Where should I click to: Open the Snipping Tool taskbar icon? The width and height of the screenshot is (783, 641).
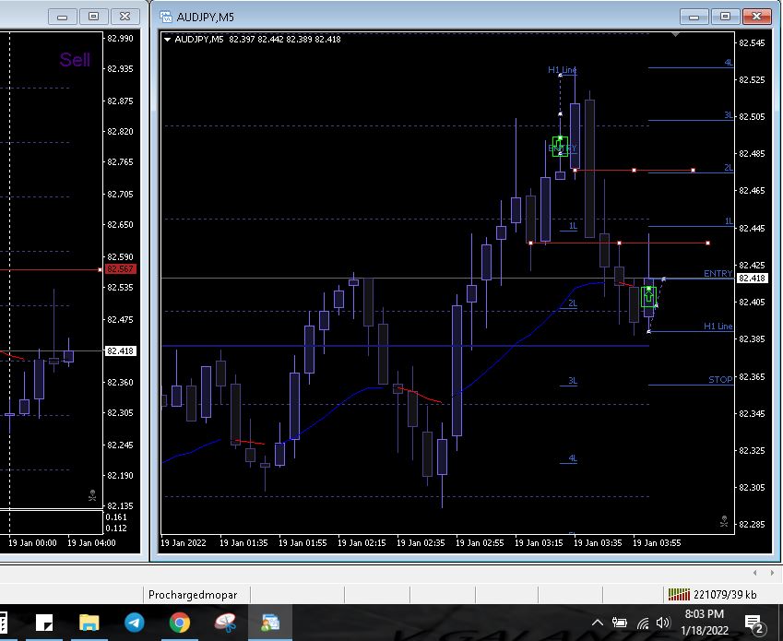pos(225,623)
